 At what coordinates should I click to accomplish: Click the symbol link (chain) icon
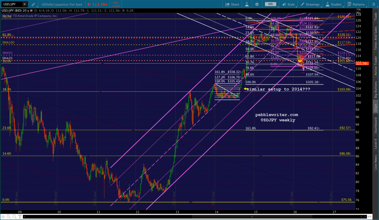[33, 4]
